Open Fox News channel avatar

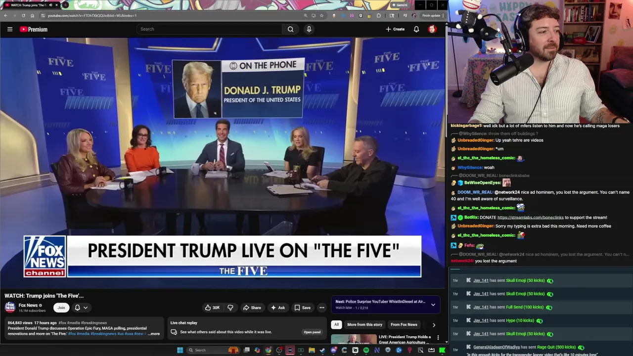pyautogui.click(x=10, y=308)
